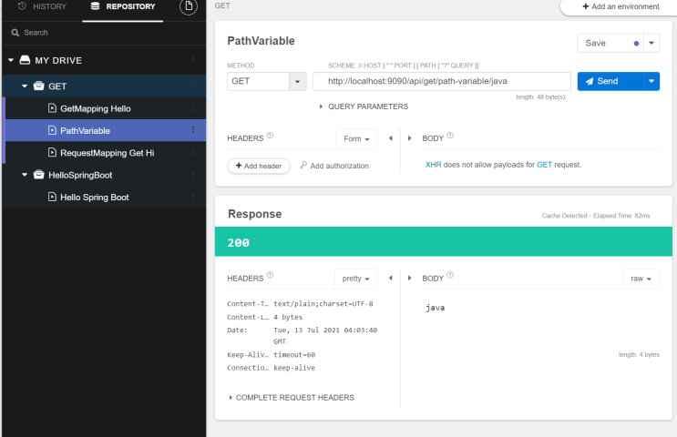Open the pretty headers format dropdown
Screen dimensions: 677x437
point(356,279)
